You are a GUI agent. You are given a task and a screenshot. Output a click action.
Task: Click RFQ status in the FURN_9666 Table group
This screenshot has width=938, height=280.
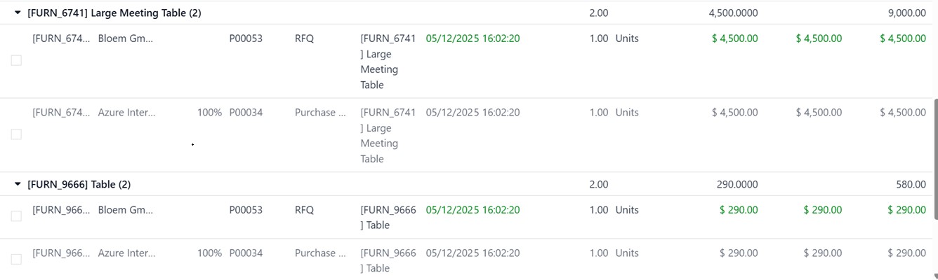pyautogui.click(x=304, y=210)
